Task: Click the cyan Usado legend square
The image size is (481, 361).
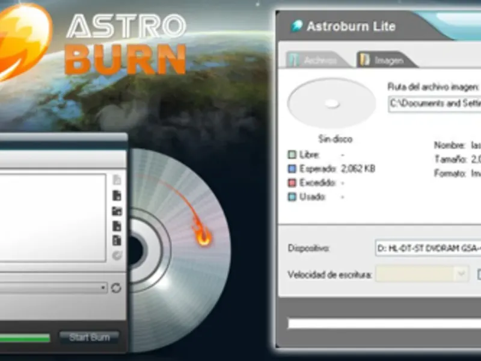Action: 292,197
